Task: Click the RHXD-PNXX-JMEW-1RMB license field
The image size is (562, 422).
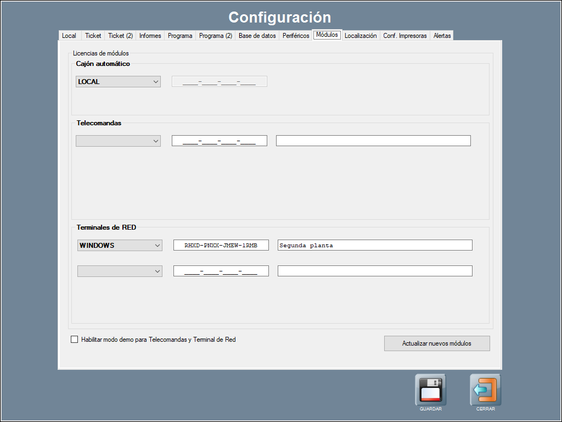Action: [221, 245]
